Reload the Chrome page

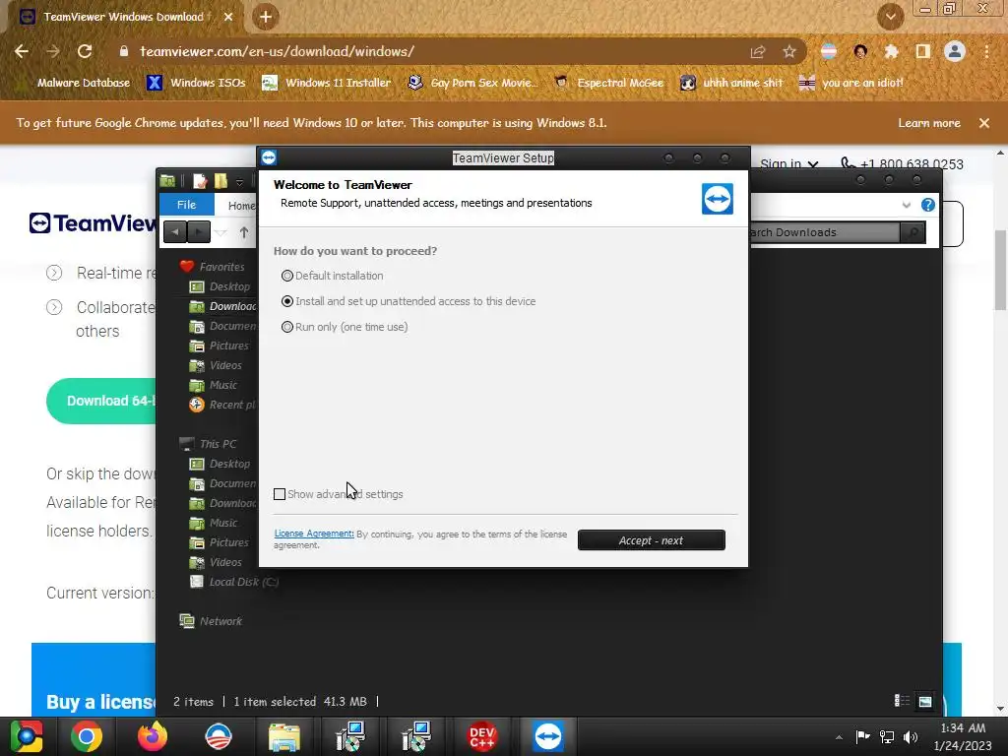[x=85, y=51]
